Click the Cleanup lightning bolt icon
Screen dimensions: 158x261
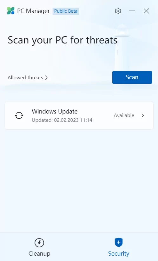39,243
